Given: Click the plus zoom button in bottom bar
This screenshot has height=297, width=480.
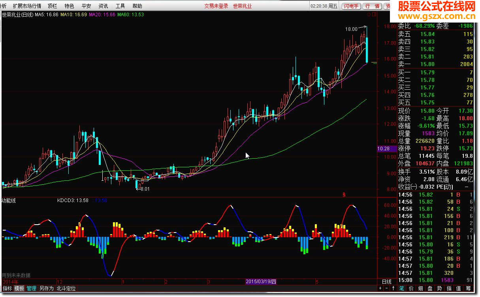Looking at the screenshot, I should click(380, 289).
